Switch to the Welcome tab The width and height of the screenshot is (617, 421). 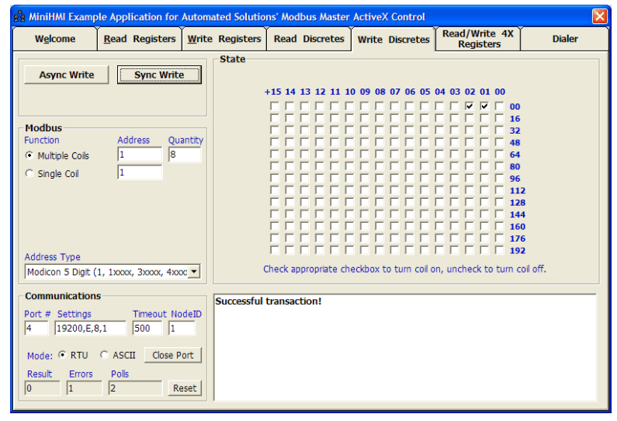coord(55,39)
